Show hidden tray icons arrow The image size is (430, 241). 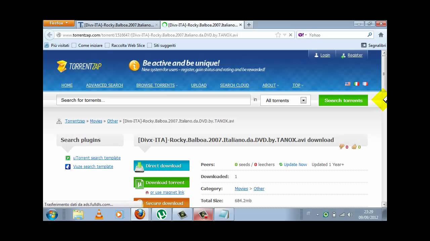(x=317, y=215)
